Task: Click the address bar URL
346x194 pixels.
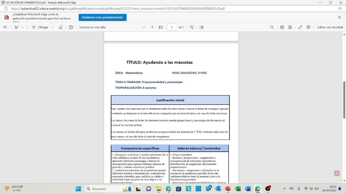Action: coord(118,9)
